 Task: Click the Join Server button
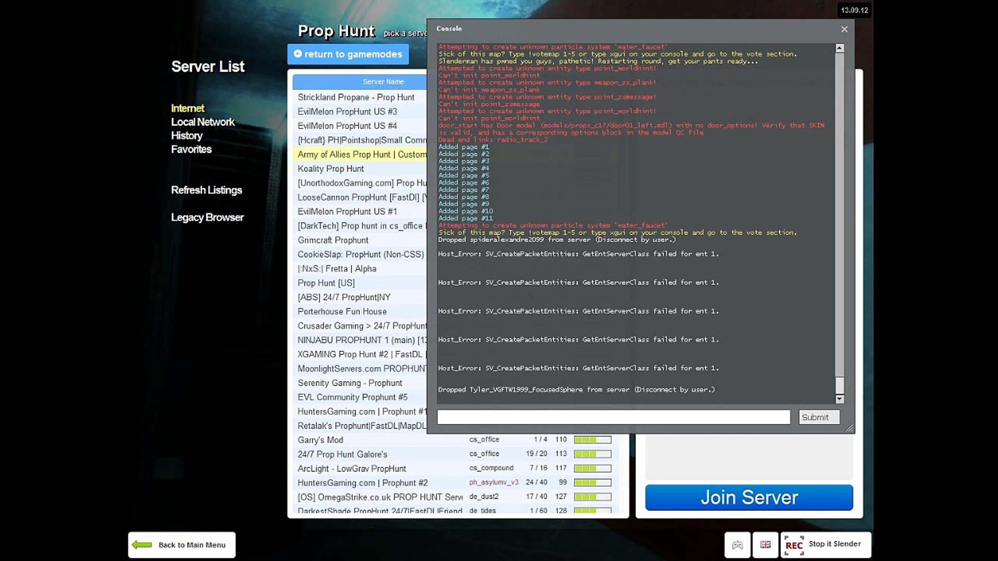pos(748,498)
